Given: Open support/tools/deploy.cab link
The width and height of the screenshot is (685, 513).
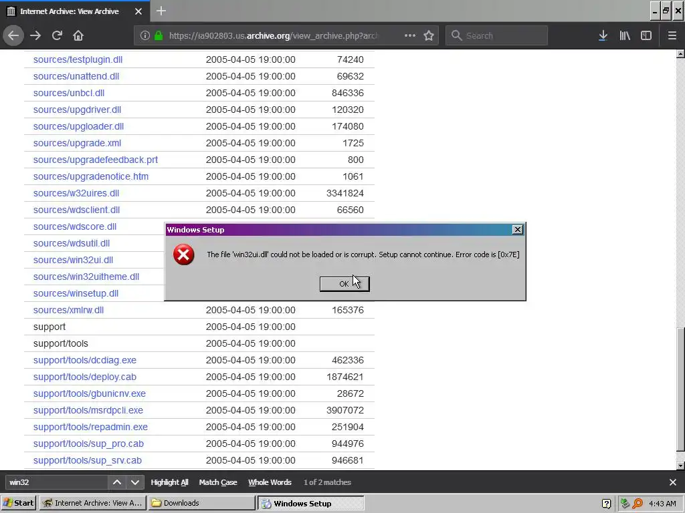Looking at the screenshot, I should (x=85, y=377).
